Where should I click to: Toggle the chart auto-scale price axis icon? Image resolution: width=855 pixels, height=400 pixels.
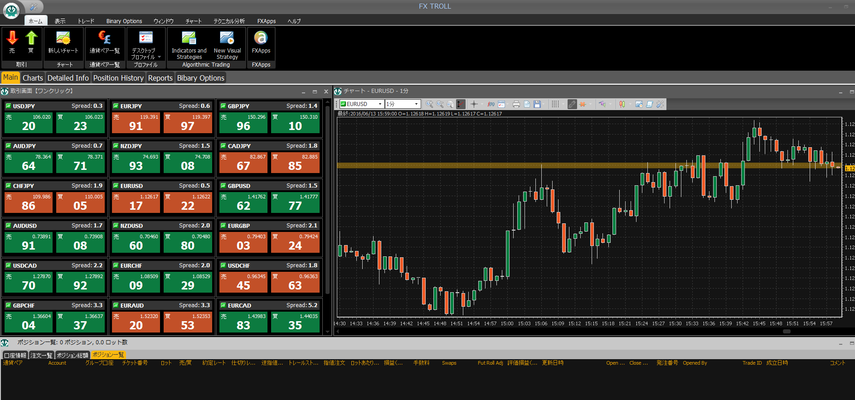(461, 104)
